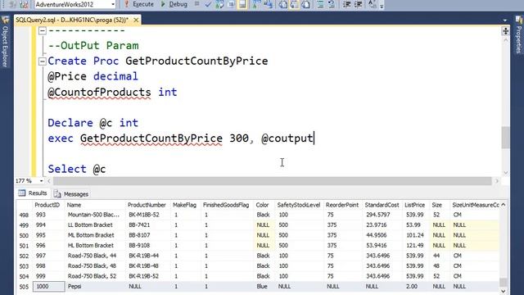Toggle the IntelliSense Enabled icon
Screen dimensions: 524x295
click(242, 4)
